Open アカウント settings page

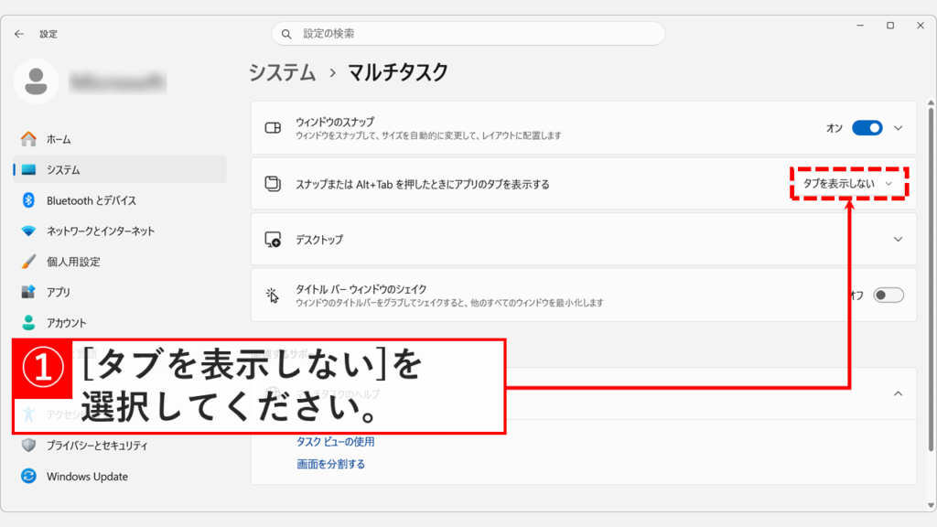[x=120, y=323]
